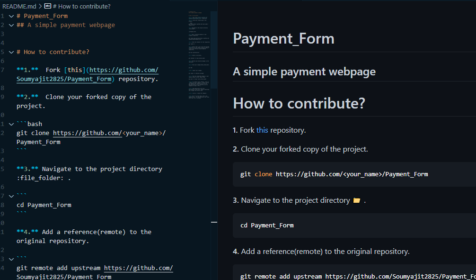
Task: Open the 'this' hyperlink in the preview pane
Action: pyautogui.click(x=262, y=130)
